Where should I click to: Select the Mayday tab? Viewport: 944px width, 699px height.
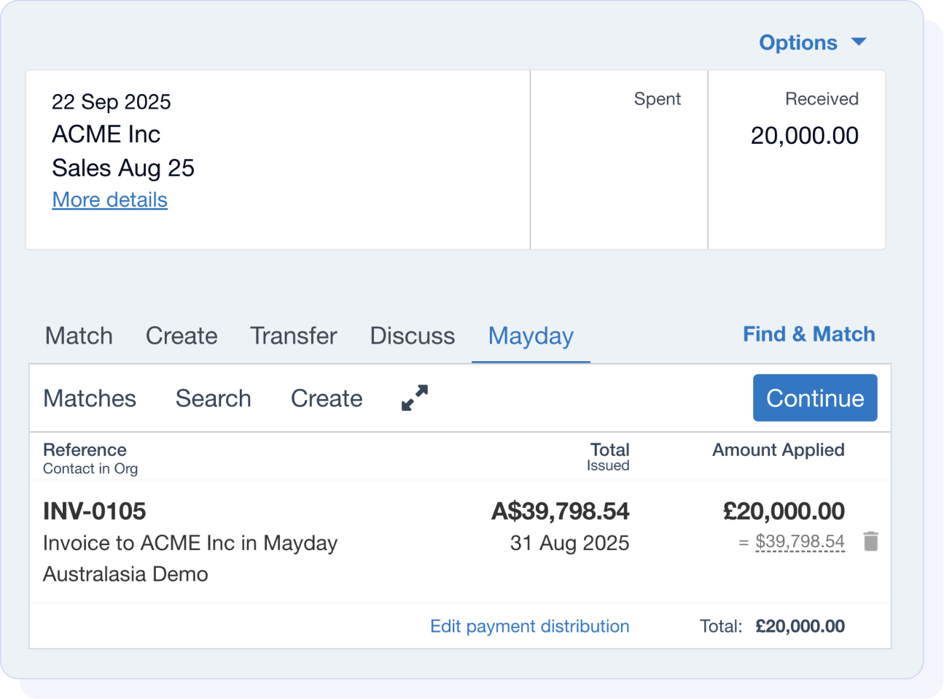click(531, 336)
